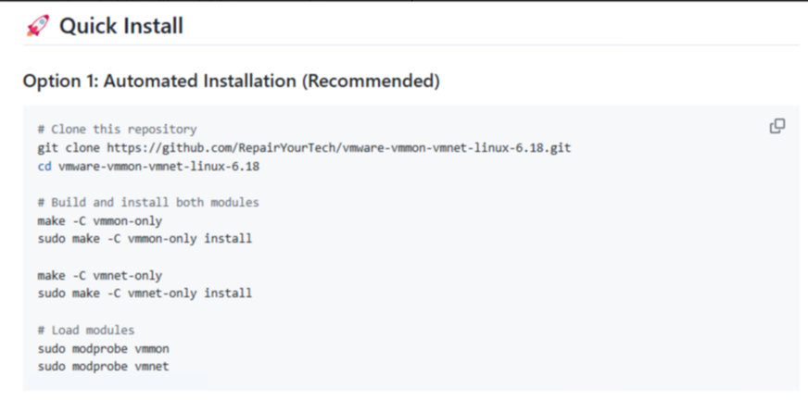The width and height of the screenshot is (808, 400).
Task: Click the 'git clone' command text
Action: 69,147
